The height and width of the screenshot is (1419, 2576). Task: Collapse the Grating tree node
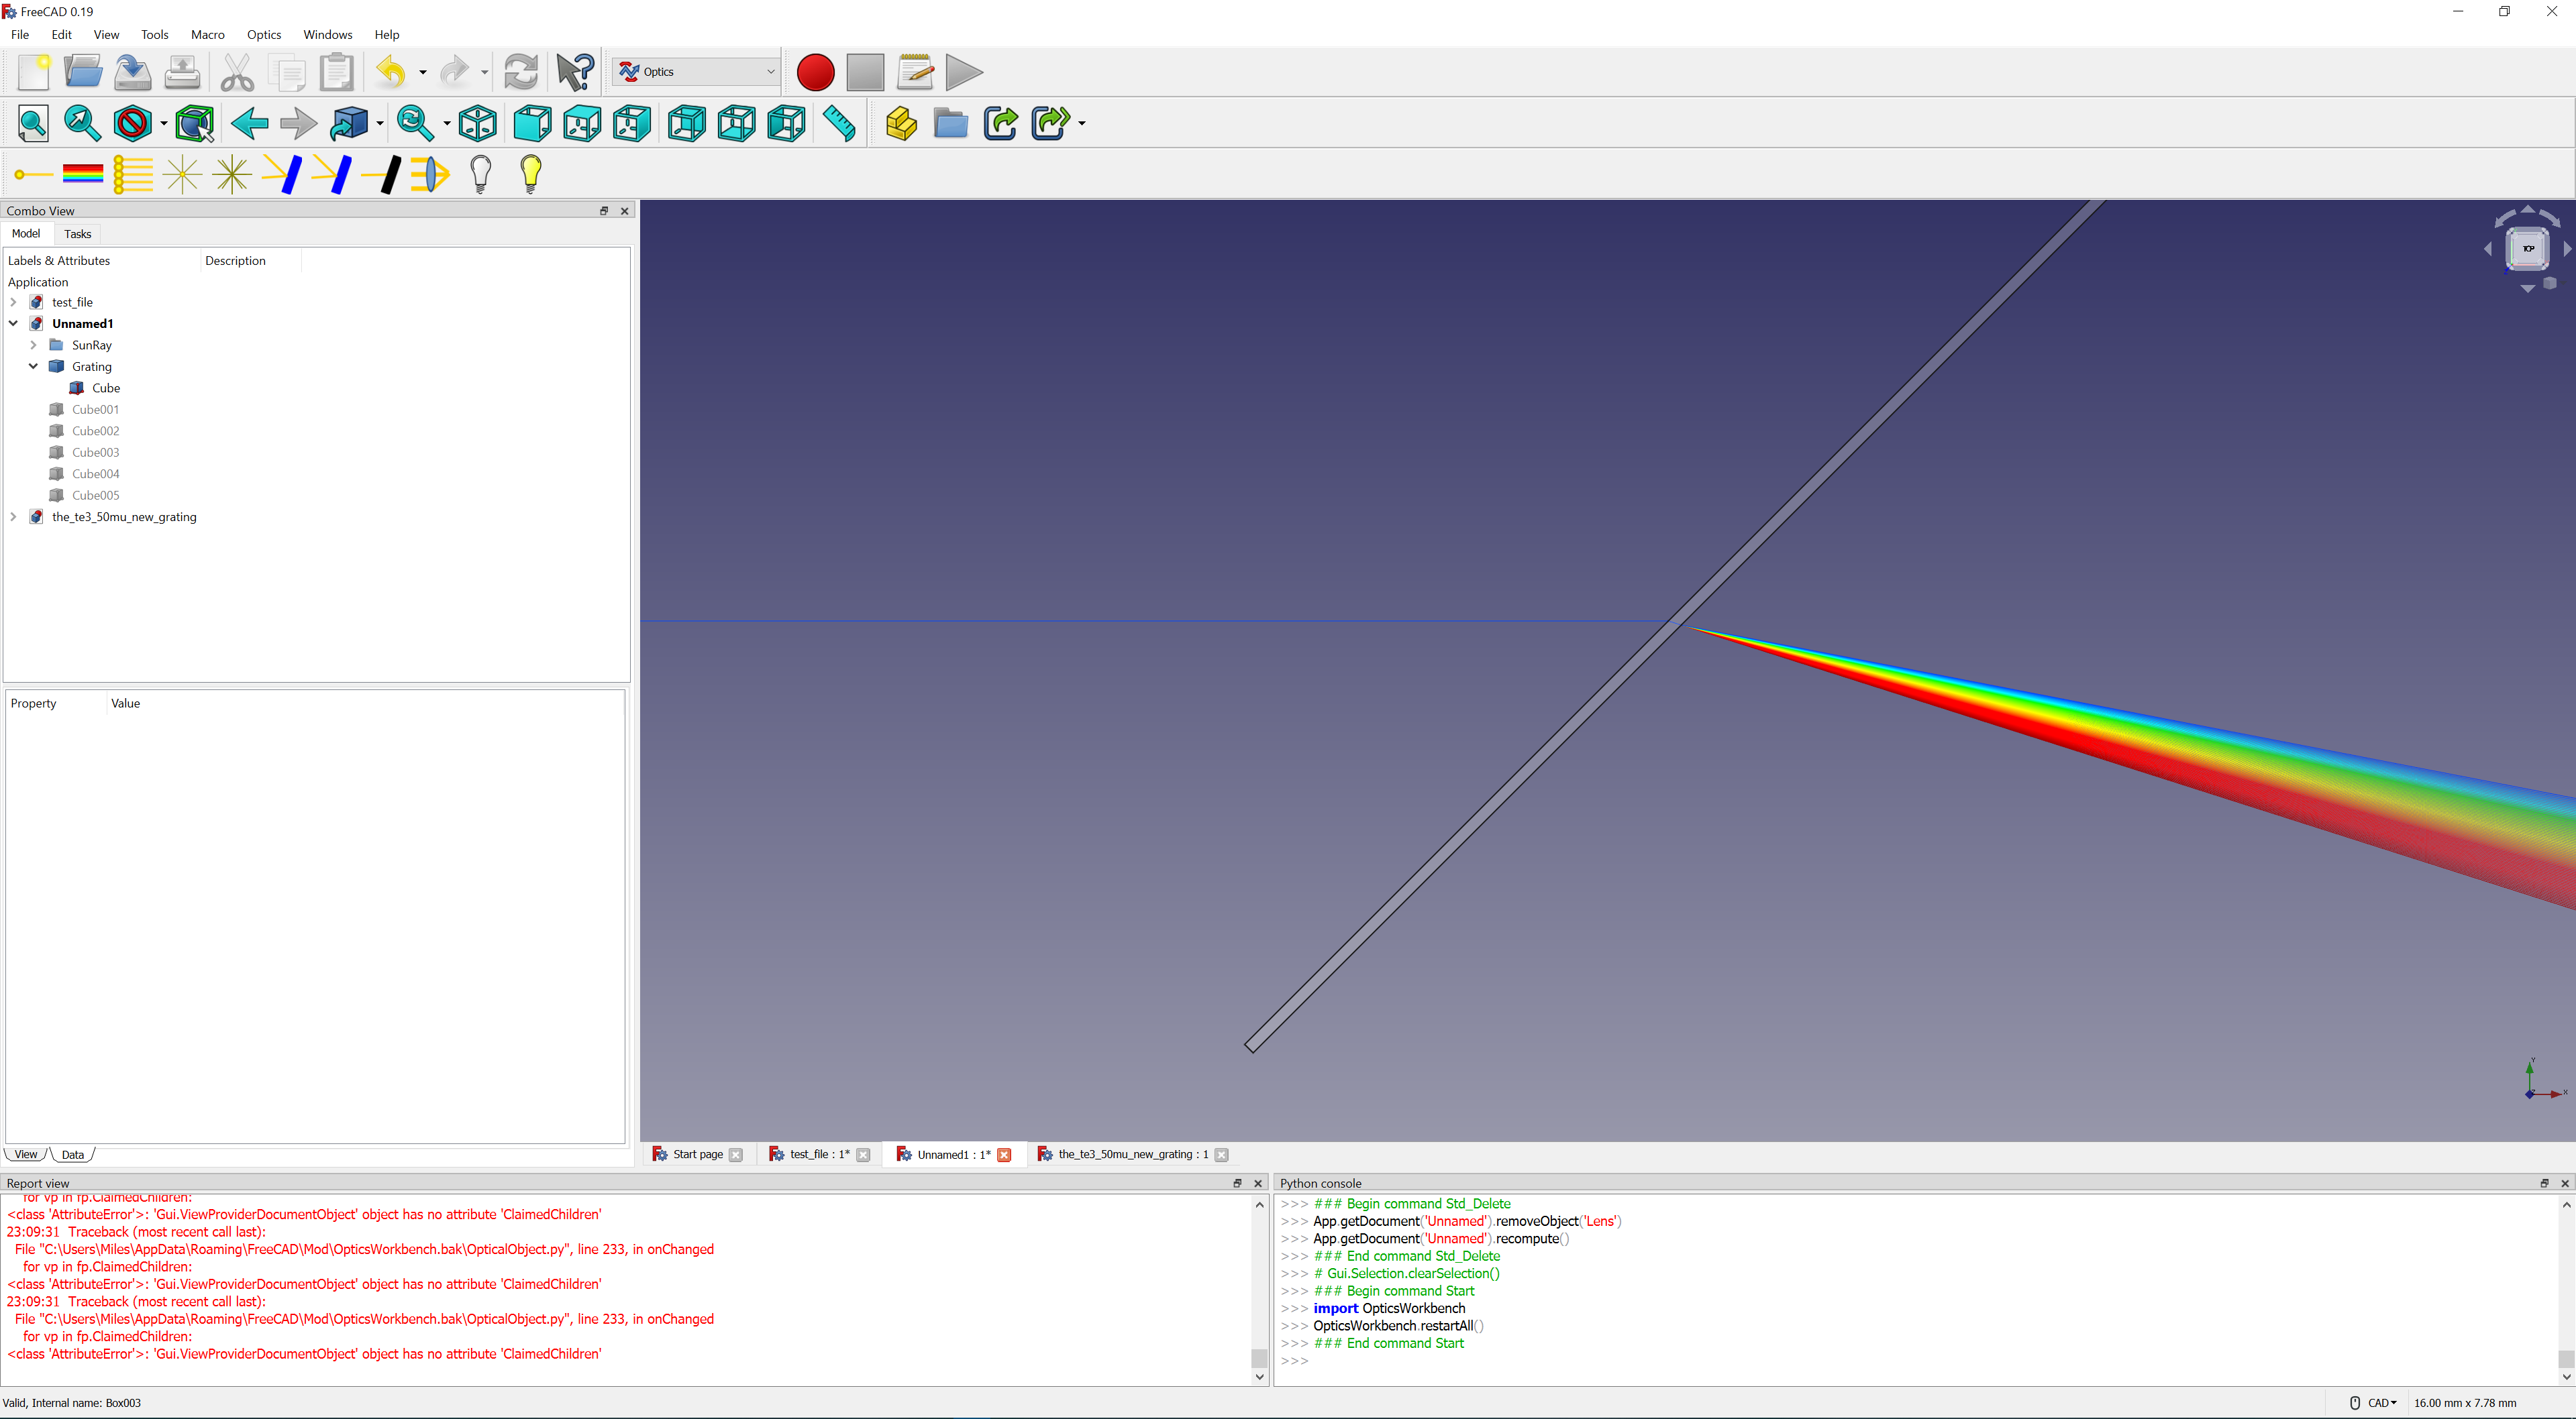tap(33, 365)
